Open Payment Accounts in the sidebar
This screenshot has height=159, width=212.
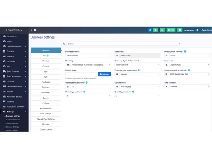(14, 86)
